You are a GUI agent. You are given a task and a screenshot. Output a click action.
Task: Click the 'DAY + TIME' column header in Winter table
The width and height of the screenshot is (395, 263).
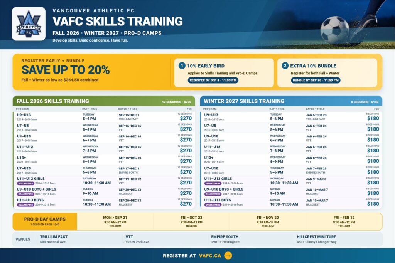[277, 109]
